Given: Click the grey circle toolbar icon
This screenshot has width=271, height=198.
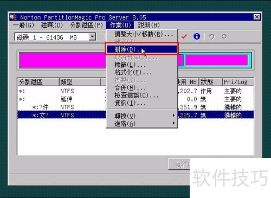Looking at the screenshot, I should point(224,36).
